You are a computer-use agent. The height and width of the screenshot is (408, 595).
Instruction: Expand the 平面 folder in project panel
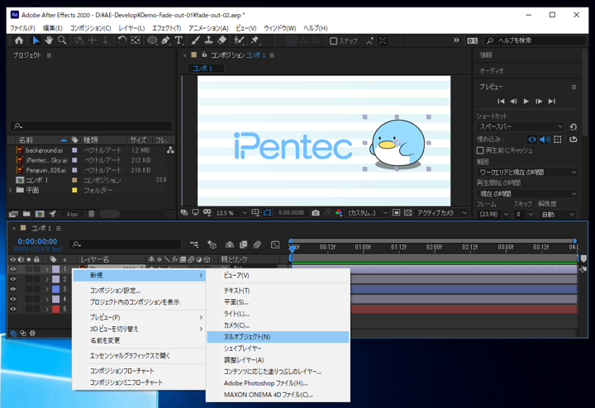pos(10,190)
